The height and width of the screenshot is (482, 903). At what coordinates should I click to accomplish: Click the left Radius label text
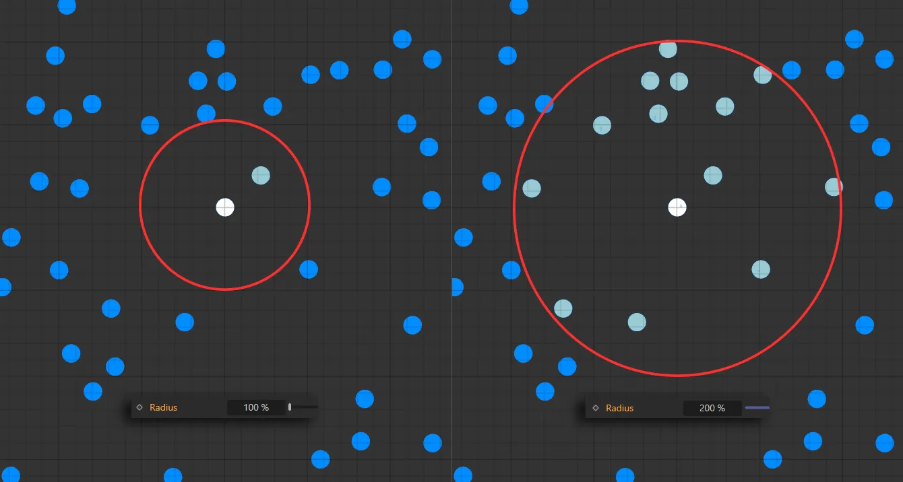[165, 407]
